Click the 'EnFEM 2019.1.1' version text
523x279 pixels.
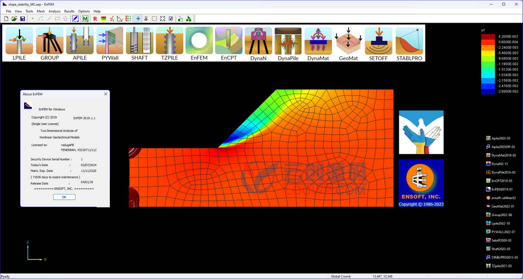click(x=84, y=118)
